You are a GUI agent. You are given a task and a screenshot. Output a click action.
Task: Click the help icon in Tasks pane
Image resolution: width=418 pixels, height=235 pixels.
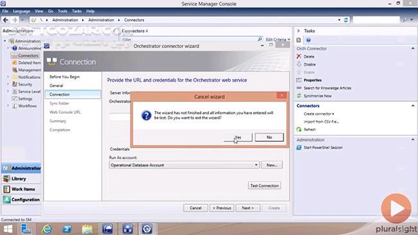point(308,40)
